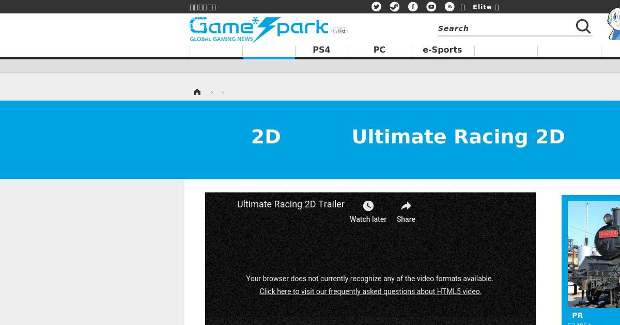This screenshot has height=325, width=620.
Task: Click the search magnifier icon
Action: coord(583,26)
